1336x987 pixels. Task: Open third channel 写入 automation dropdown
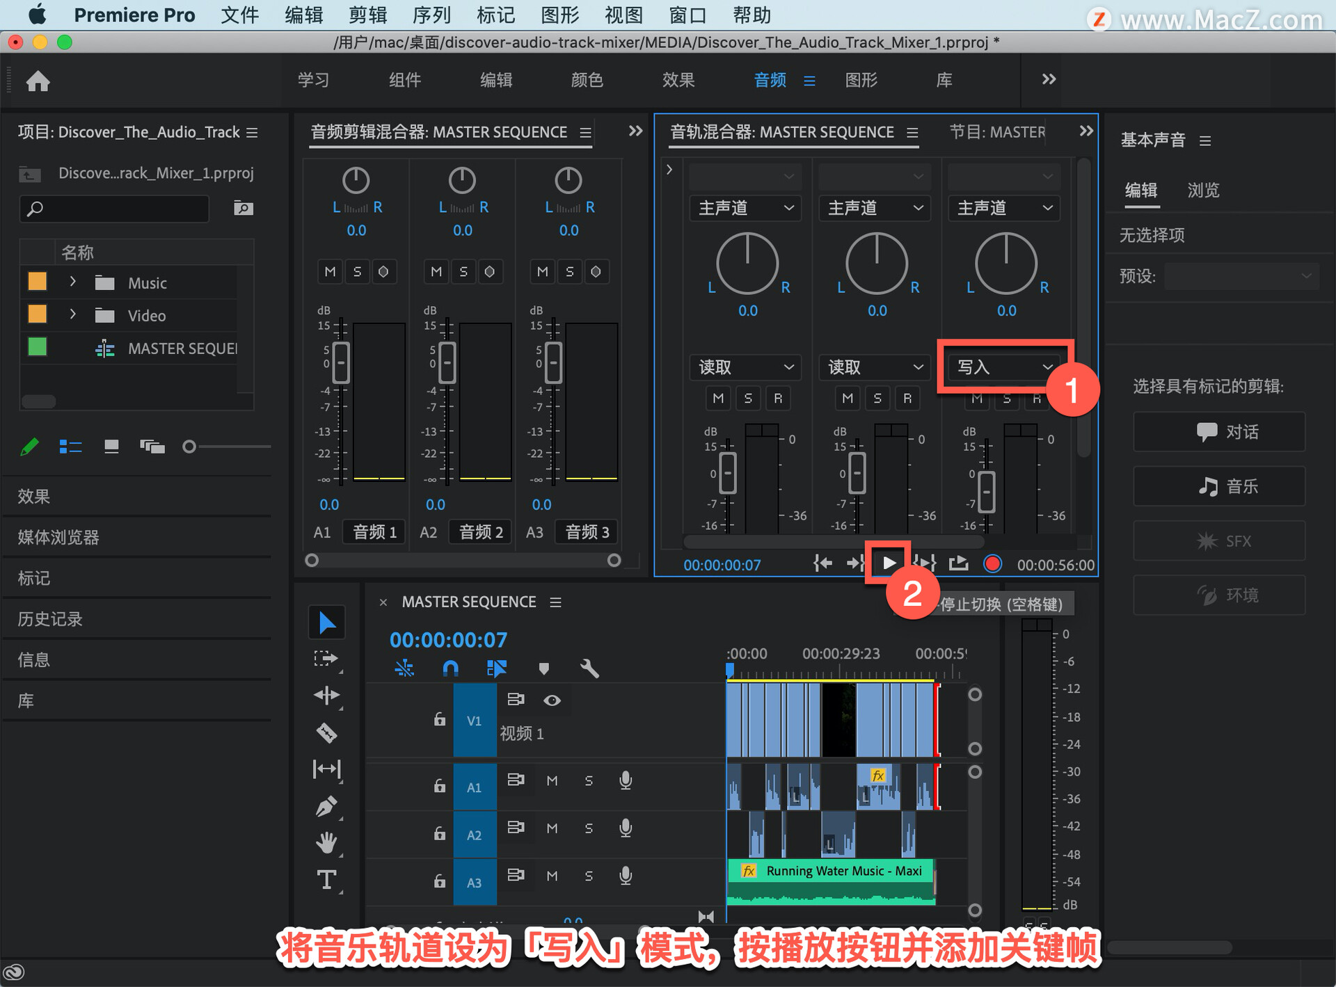tap(1004, 367)
